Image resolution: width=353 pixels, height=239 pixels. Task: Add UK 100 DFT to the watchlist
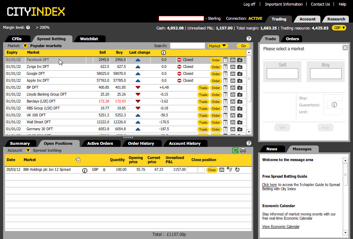pyautogui.click(x=240, y=116)
